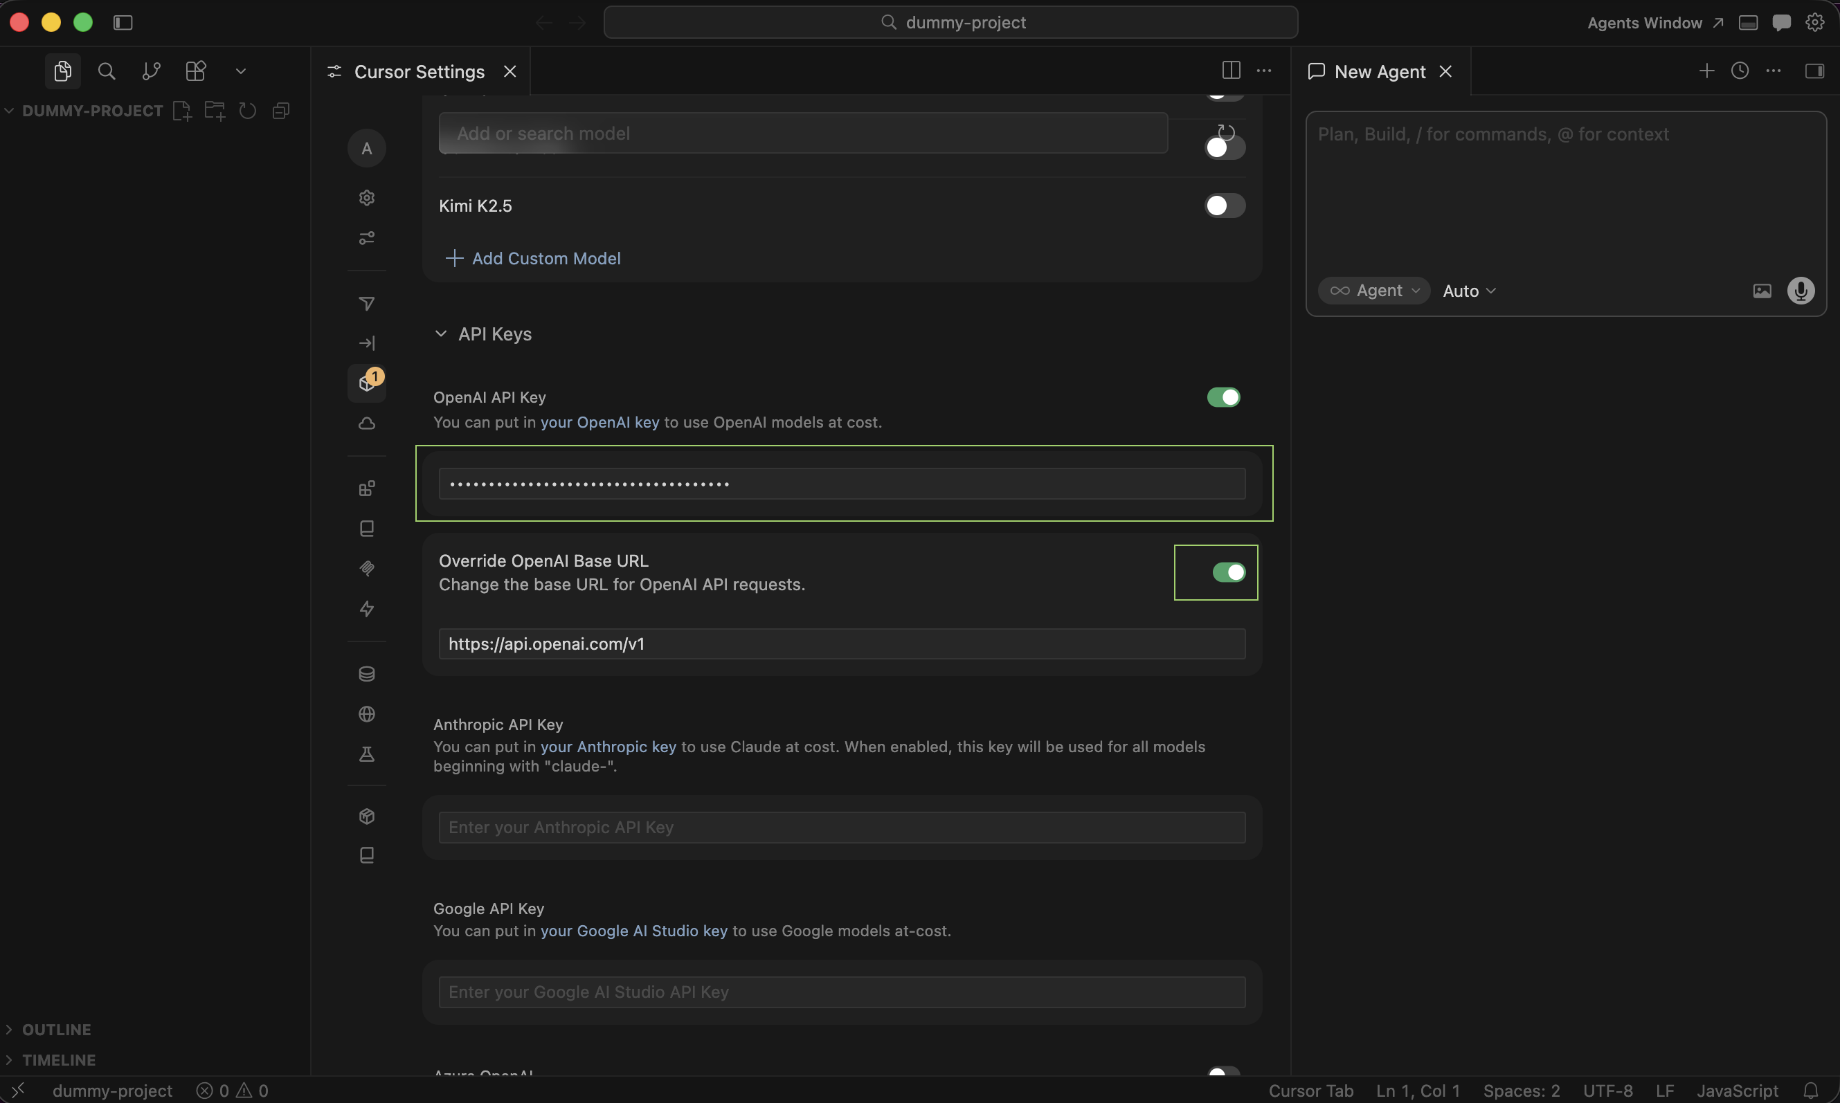Screen dimensions: 1840x1103
Task: Click the JavaScript language mode
Action: [x=1737, y=1091]
